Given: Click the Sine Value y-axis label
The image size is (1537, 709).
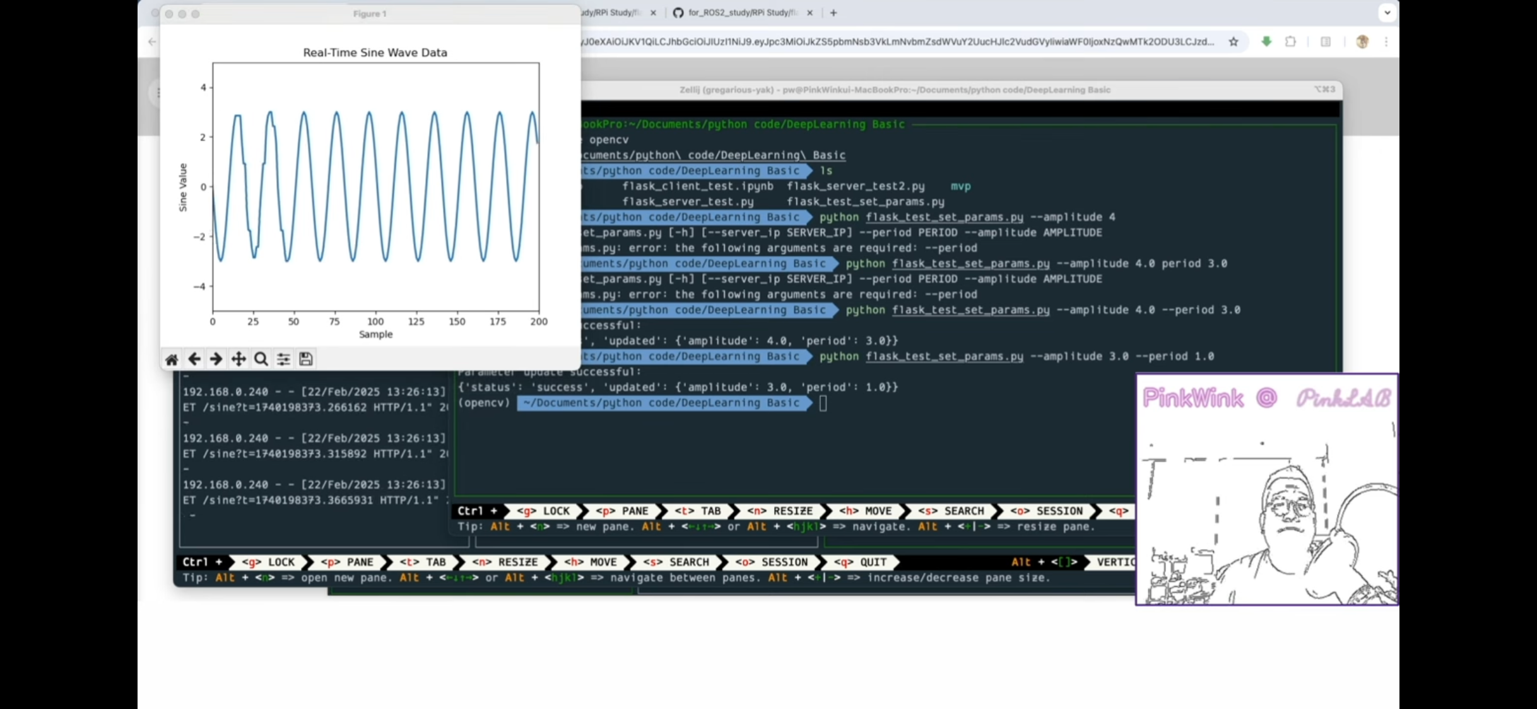Looking at the screenshot, I should (183, 187).
